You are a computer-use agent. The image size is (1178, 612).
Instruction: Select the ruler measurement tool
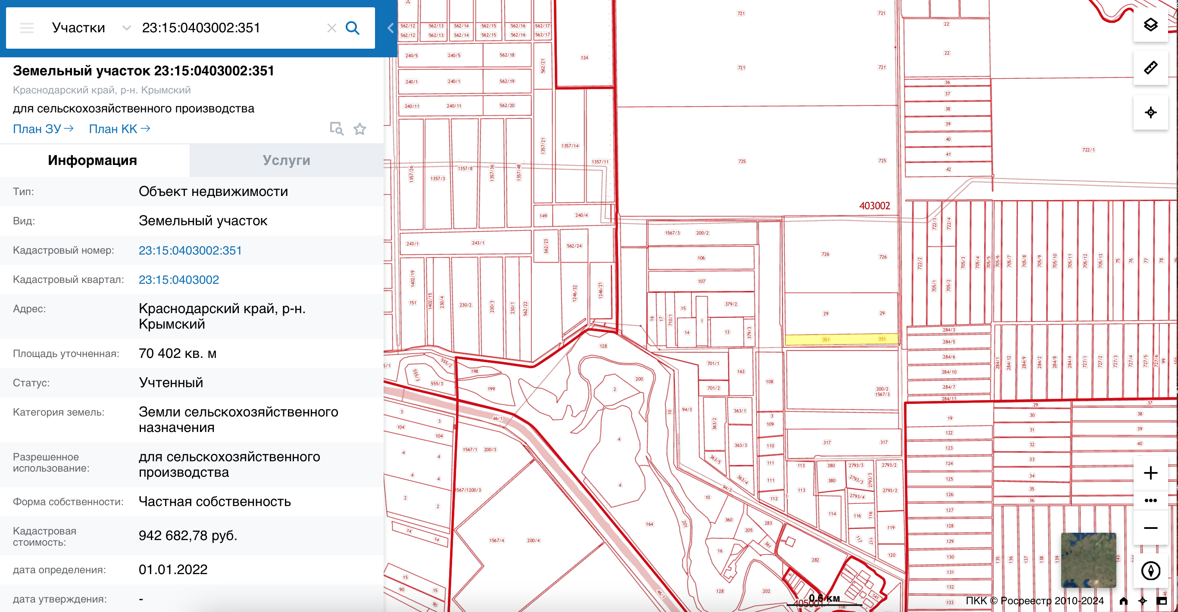pos(1150,68)
